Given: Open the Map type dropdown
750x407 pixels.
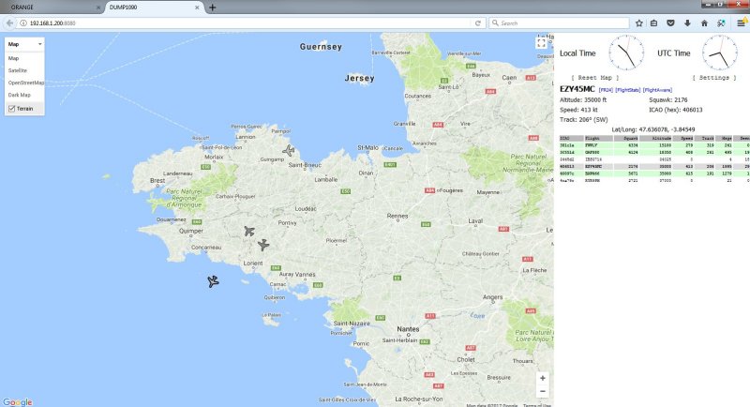Looking at the screenshot, I should [24, 44].
